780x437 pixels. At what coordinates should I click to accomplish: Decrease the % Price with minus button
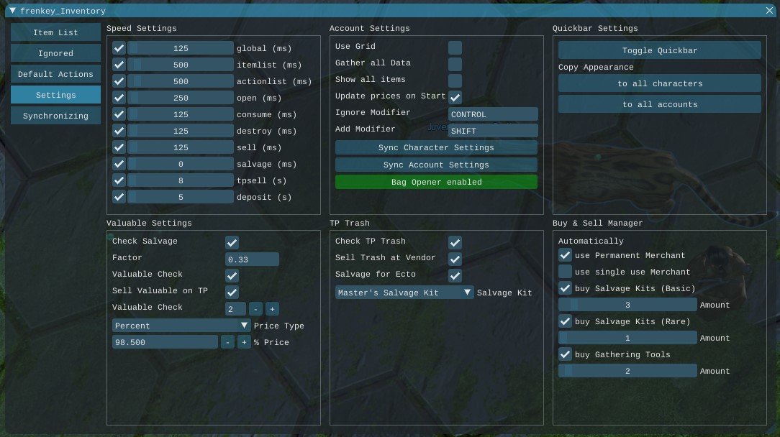(x=228, y=342)
